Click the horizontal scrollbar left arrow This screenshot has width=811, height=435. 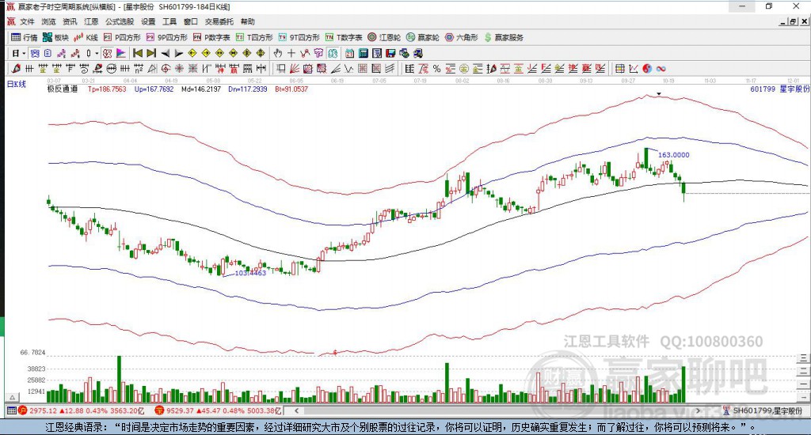pos(296,410)
